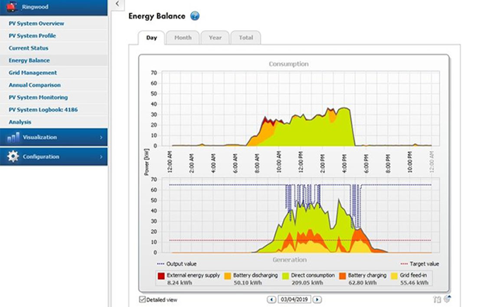Open the Visualization panel icon

13,137
